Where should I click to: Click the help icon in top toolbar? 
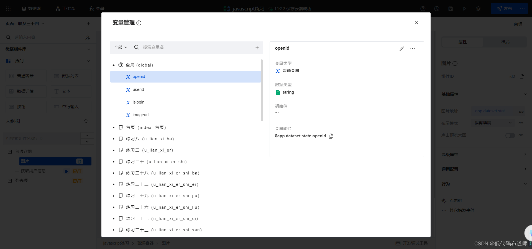pos(423,9)
